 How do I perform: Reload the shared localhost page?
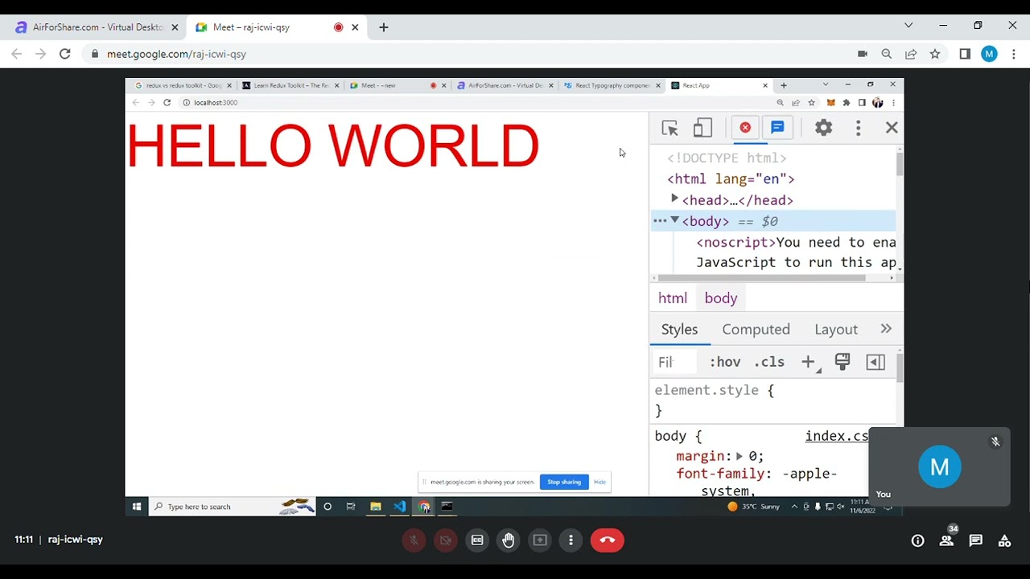click(167, 103)
